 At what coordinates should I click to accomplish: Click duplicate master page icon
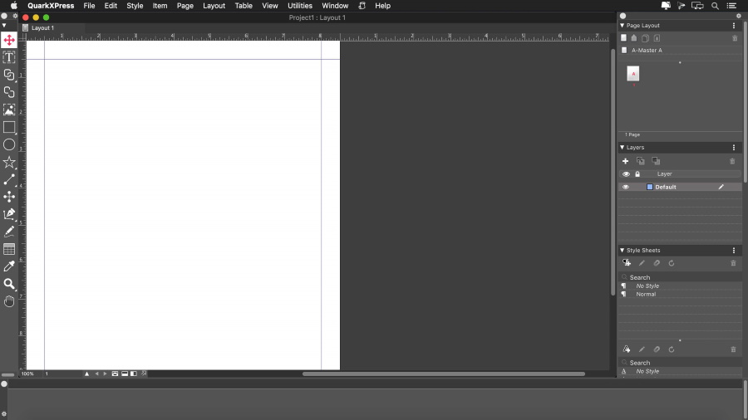coord(646,38)
